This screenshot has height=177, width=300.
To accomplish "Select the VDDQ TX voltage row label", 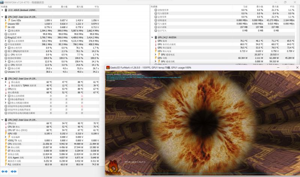I will tap(15, 141).
